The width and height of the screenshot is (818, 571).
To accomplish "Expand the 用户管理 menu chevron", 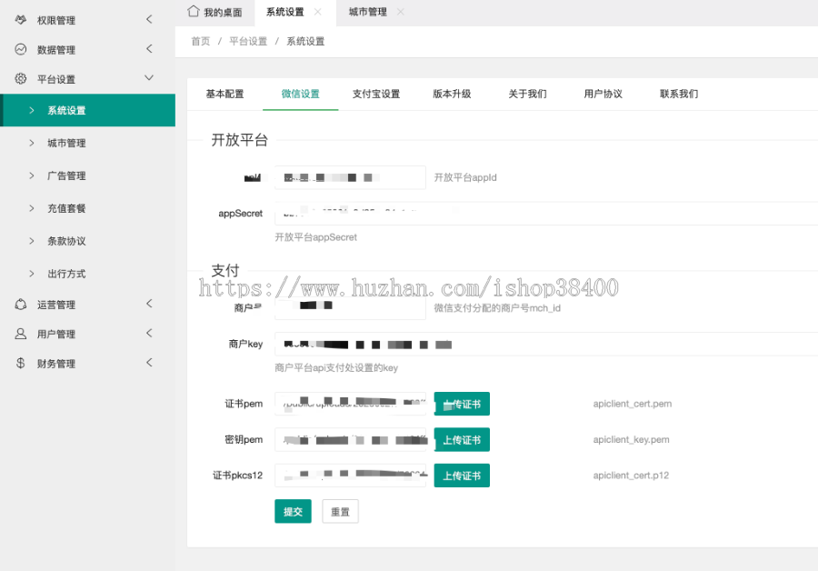I will point(149,333).
